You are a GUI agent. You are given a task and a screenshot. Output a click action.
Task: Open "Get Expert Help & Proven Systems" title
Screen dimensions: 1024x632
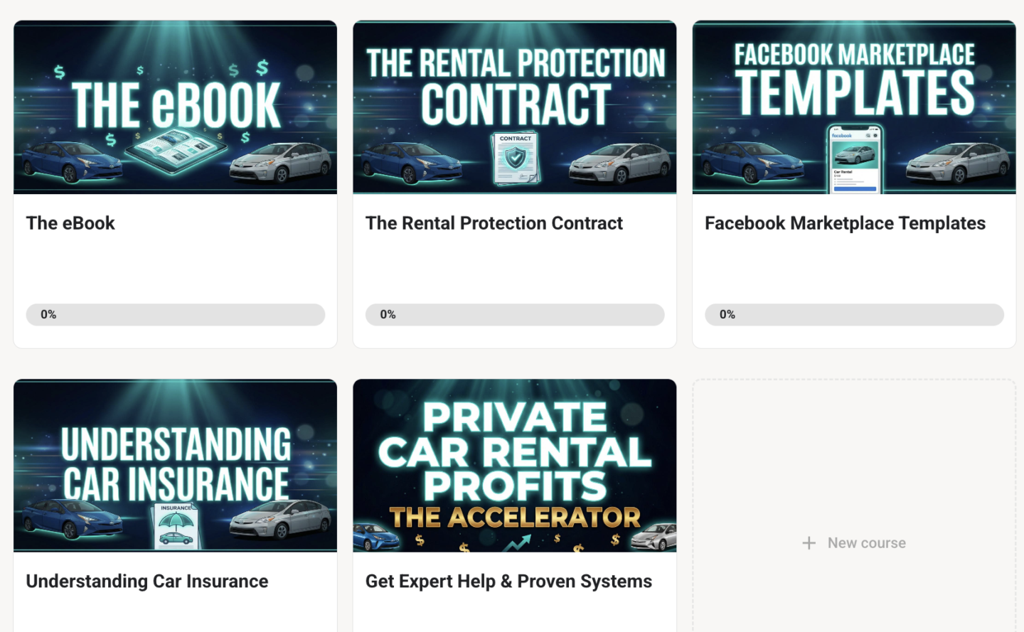508,582
